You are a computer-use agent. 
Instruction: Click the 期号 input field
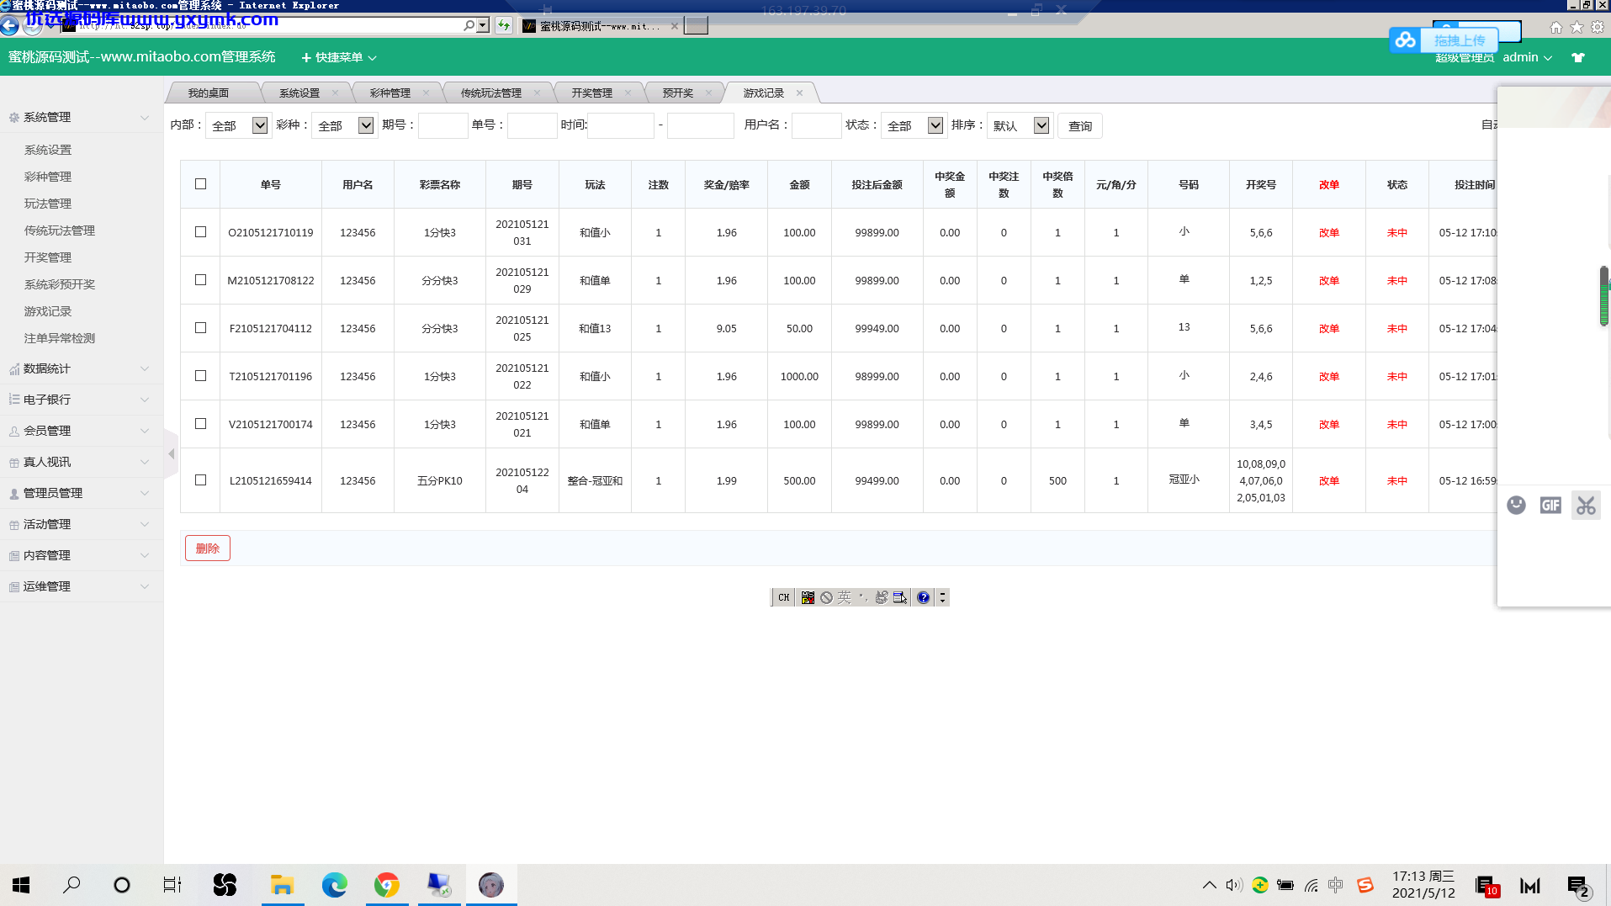click(x=442, y=125)
